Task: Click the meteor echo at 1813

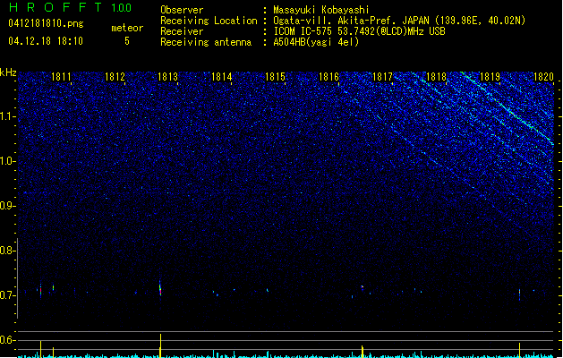Action: [160, 289]
